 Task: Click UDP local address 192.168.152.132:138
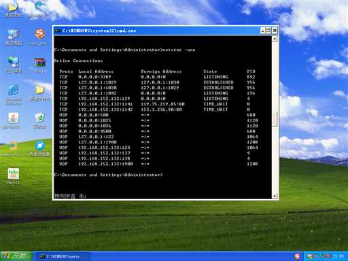pos(104,158)
